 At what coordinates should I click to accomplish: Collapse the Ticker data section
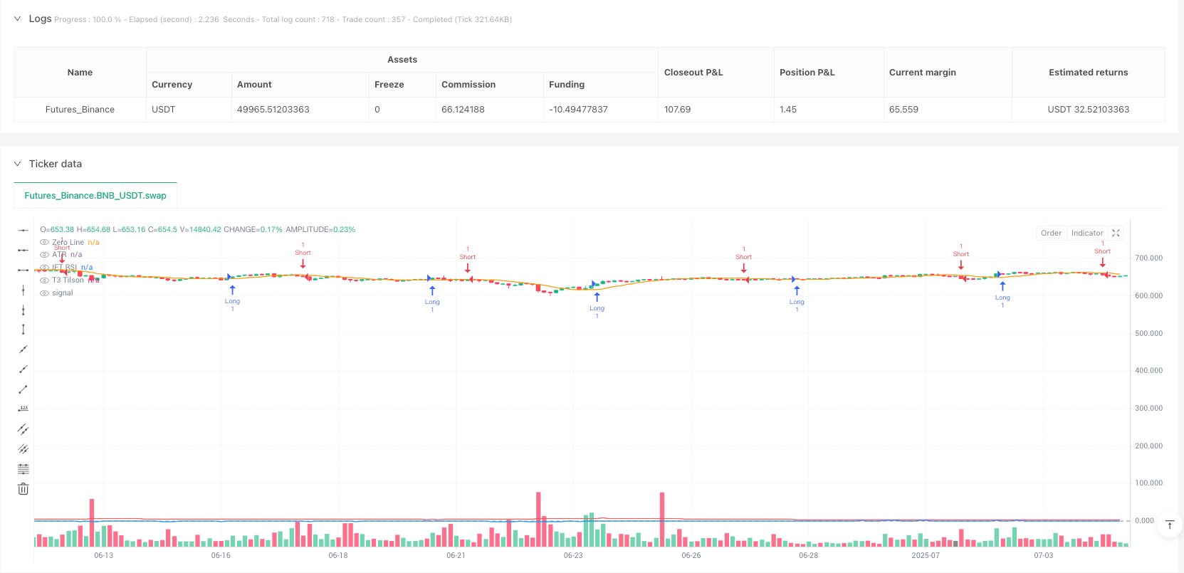[x=17, y=164]
